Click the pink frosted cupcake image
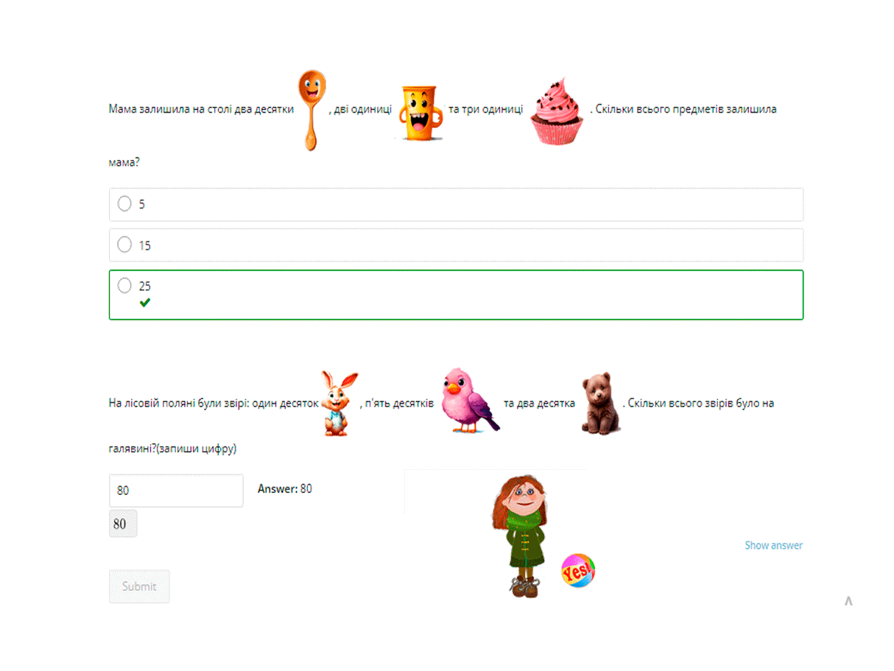 coord(557,110)
